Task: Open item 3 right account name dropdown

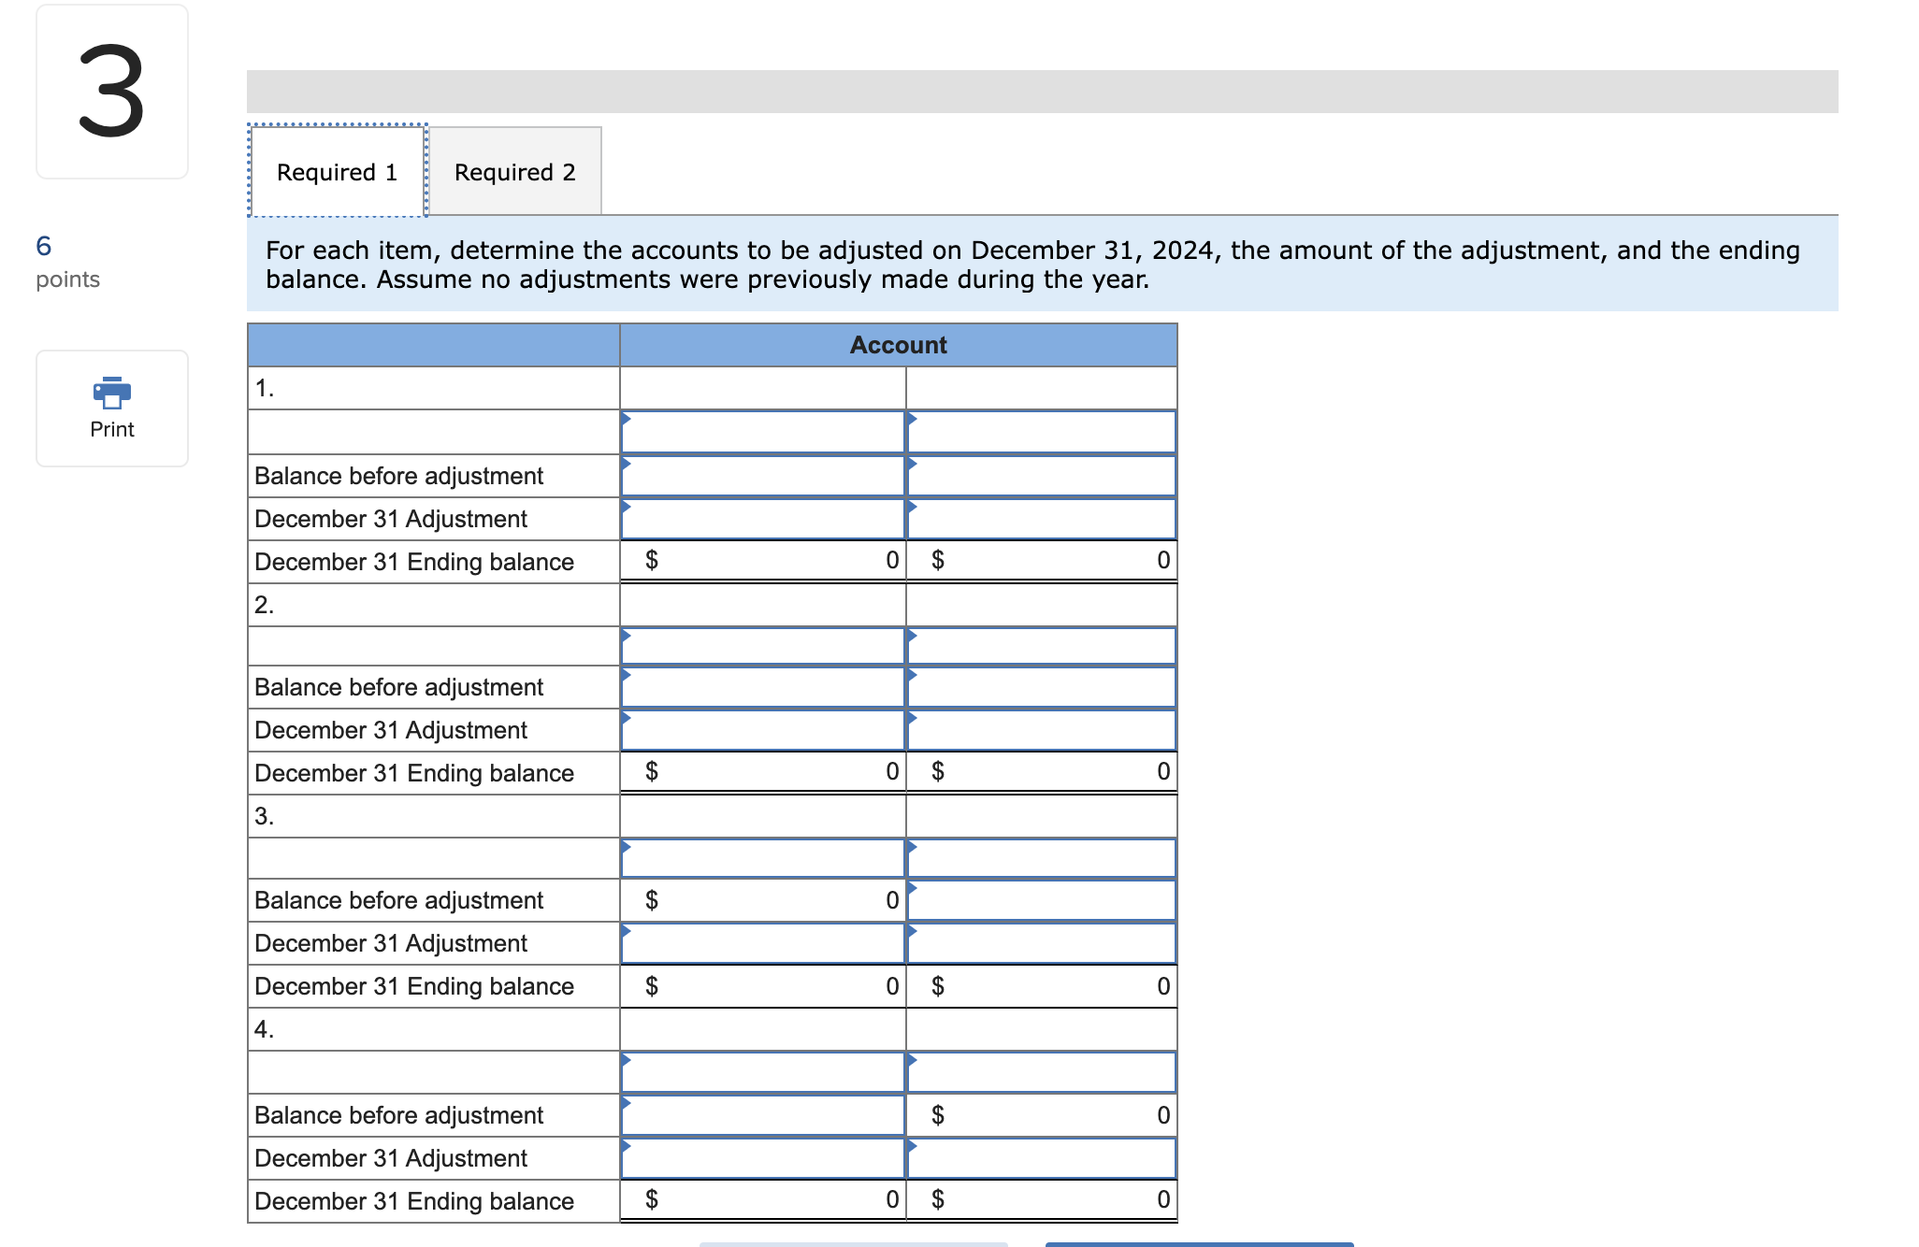Action: tap(1041, 858)
